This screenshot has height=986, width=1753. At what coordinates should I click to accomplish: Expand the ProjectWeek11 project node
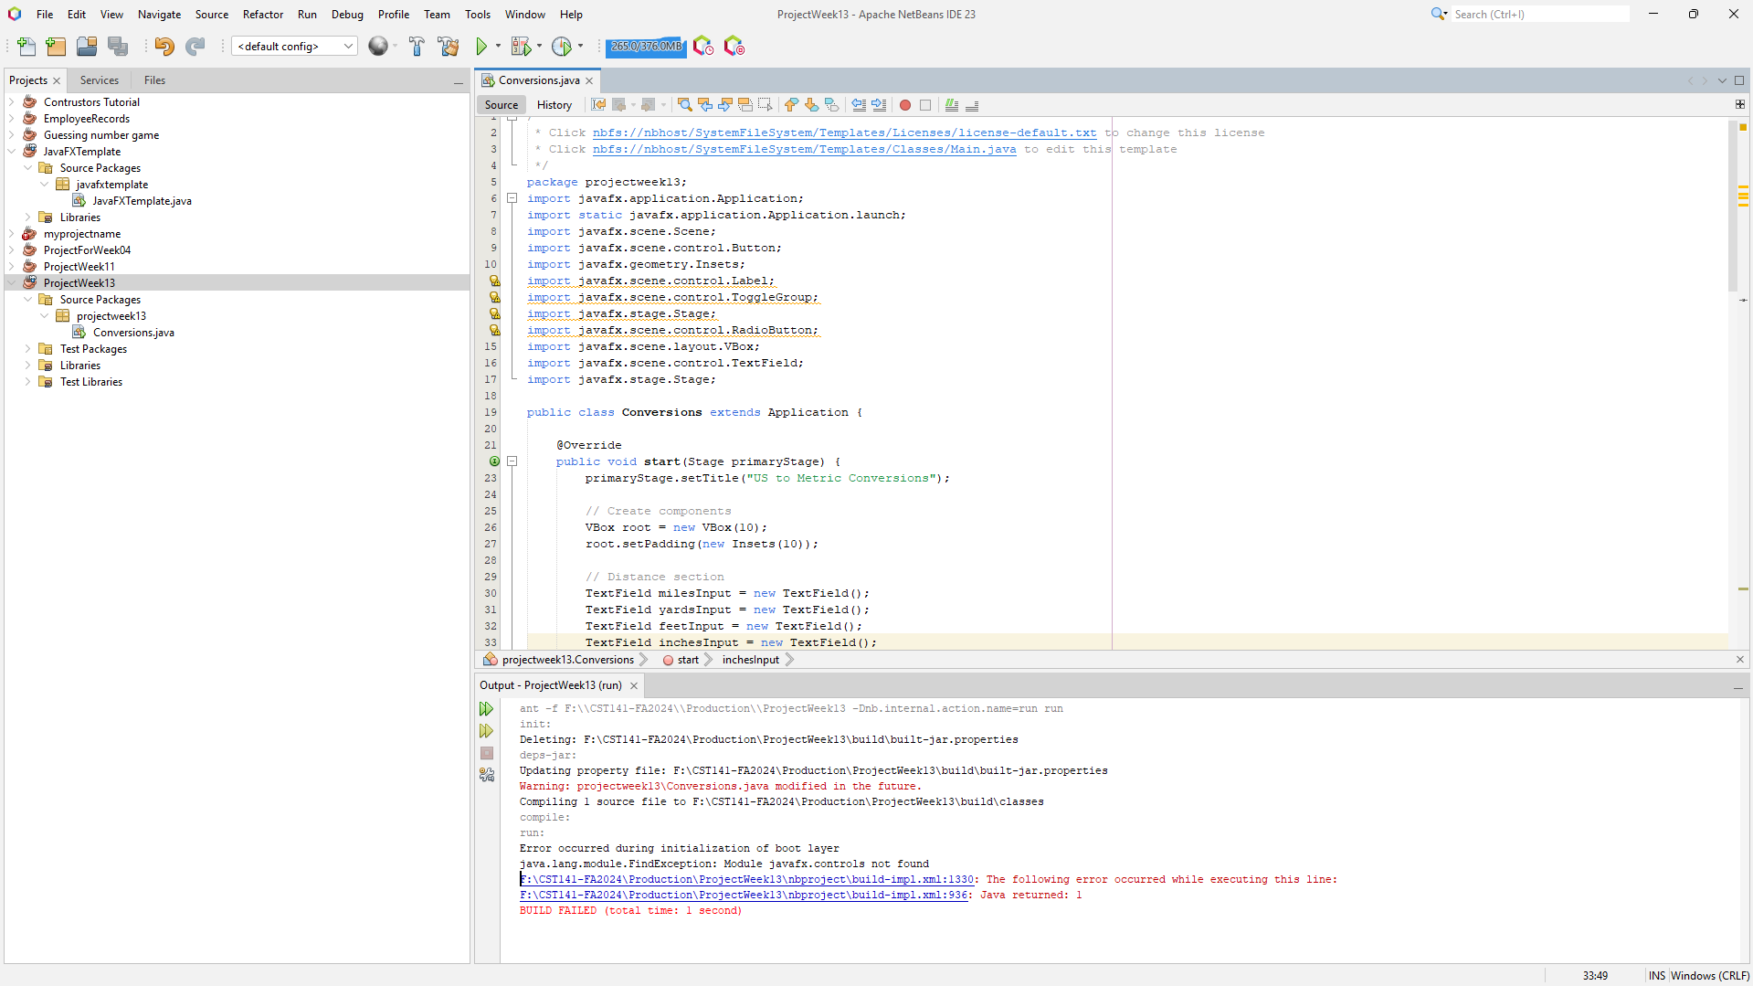pos(12,267)
